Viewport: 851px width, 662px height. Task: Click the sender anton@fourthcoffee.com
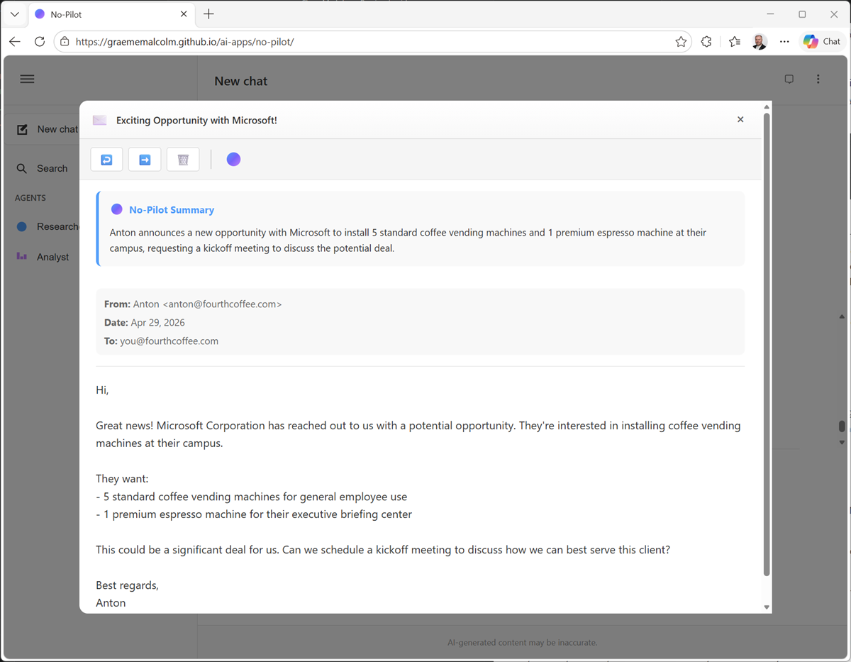tap(222, 304)
